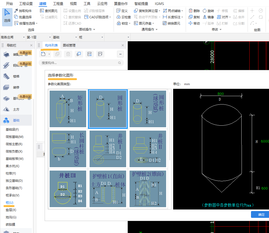This screenshot has height=233, width=269.
Task: Select 护壁桩1(直面) thumbnail
Action: pos(108,189)
